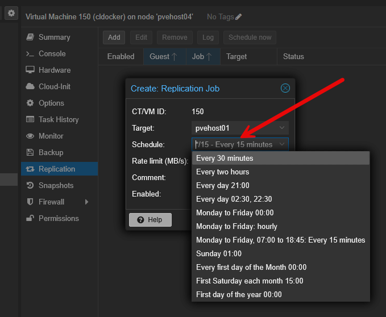This screenshot has height=317, width=386.
Task: Collapse the Schedule dropdown arrow
Action: pos(282,144)
